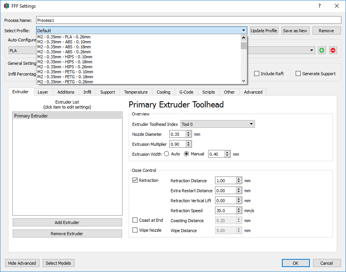Image resolution: width=346 pixels, height=272 pixels.
Task: Choose M2 - 0.35mm - PETG - 0.18mm profile
Action: pos(65,77)
